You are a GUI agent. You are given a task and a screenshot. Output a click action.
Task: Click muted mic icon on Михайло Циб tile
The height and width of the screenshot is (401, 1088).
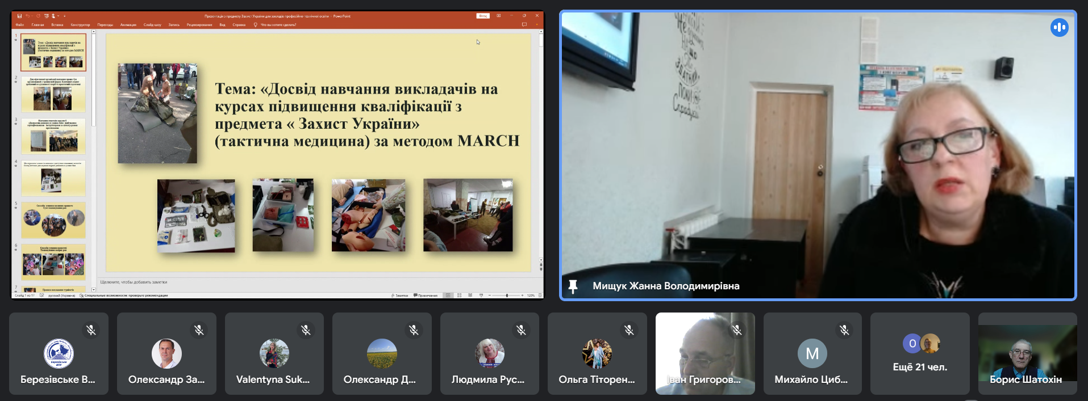(844, 330)
